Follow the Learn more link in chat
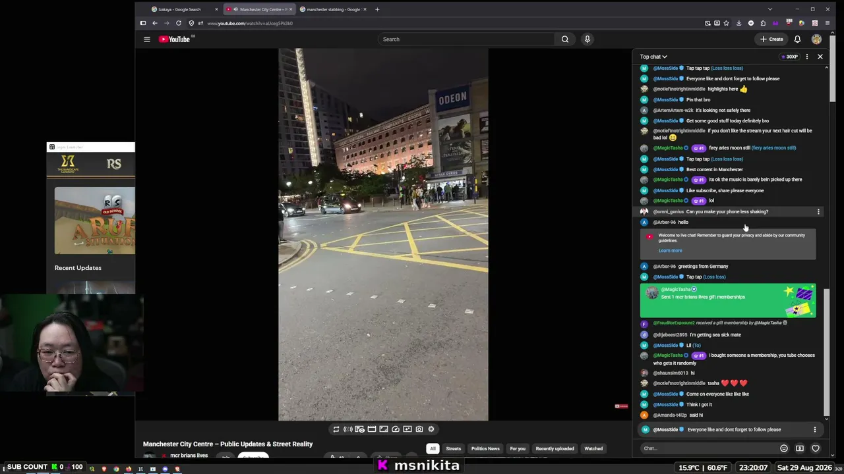The height and width of the screenshot is (474, 844). pyautogui.click(x=670, y=251)
